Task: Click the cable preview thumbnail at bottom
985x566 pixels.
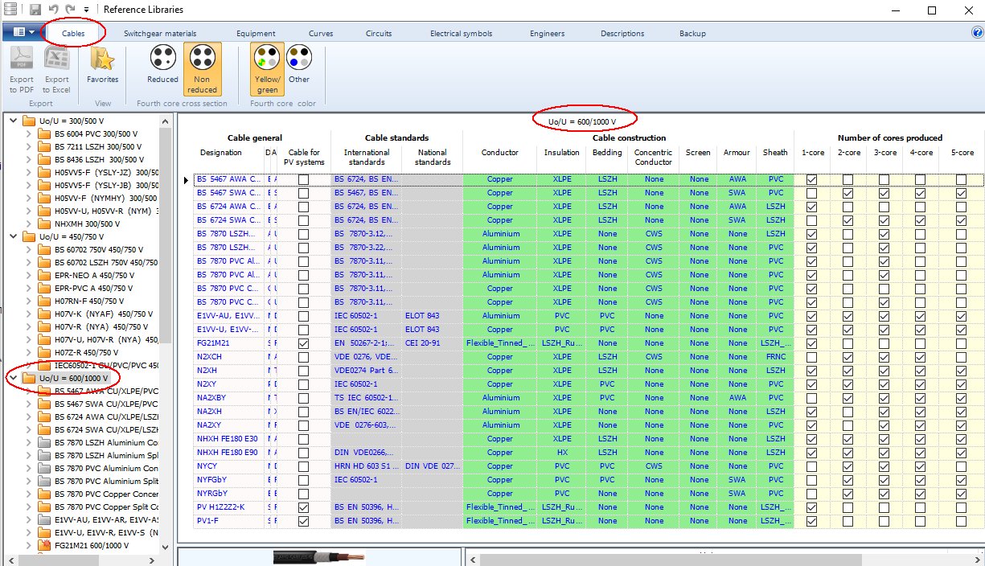Action: (x=318, y=556)
